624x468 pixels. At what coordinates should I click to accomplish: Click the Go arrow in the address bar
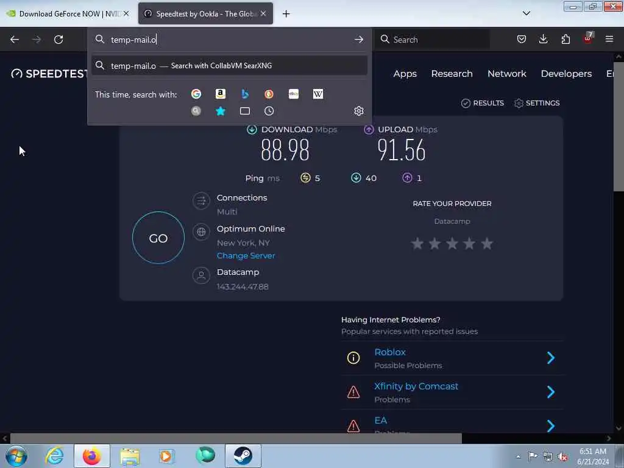[x=358, y=40]
